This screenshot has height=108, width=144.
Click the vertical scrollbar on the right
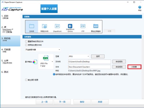143,67
